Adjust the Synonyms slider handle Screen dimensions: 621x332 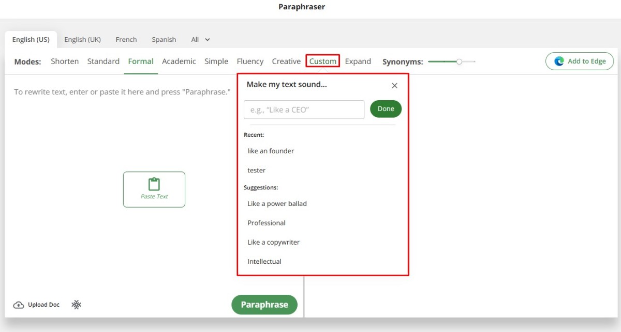[459, 61]
